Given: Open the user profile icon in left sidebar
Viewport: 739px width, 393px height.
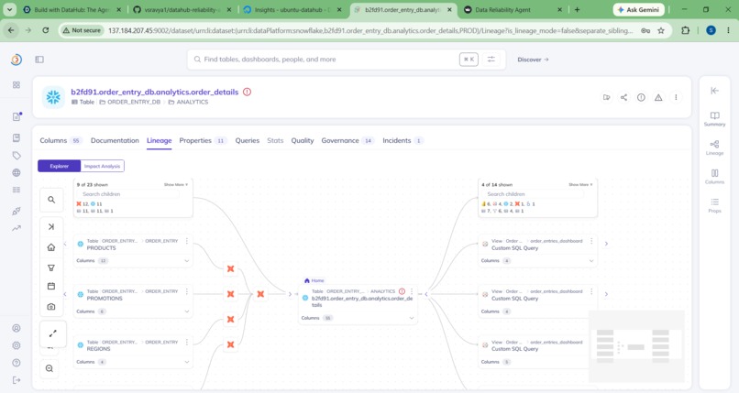Looking at the screenshot, I should point(17,328).
